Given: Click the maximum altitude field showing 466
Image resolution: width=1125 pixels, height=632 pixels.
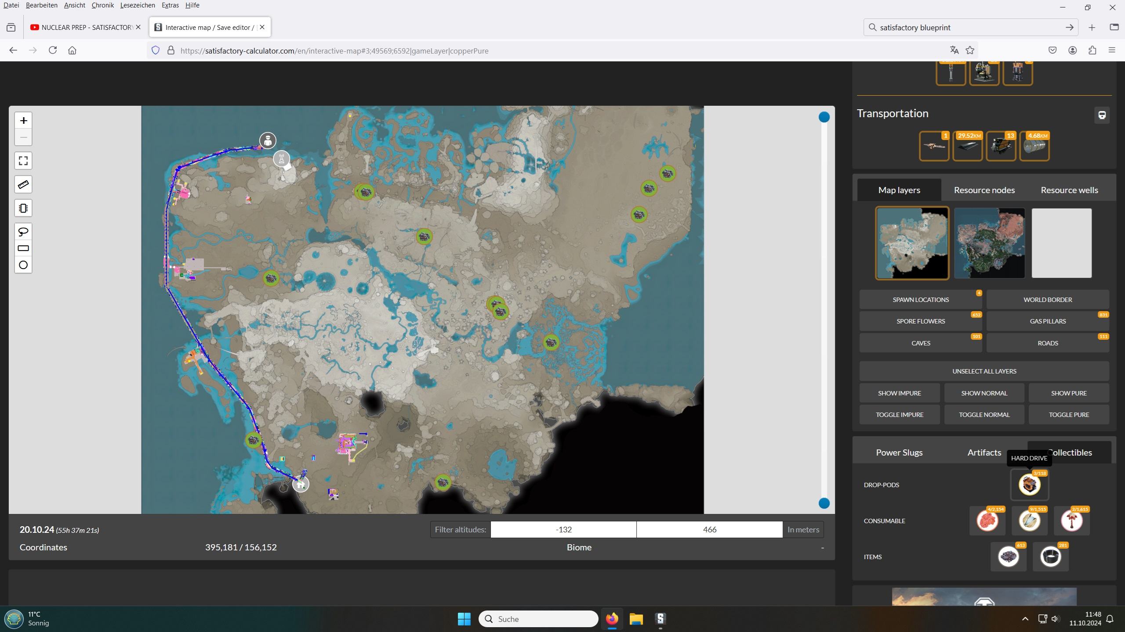Looking at the screenshot, I should [709, 530].
